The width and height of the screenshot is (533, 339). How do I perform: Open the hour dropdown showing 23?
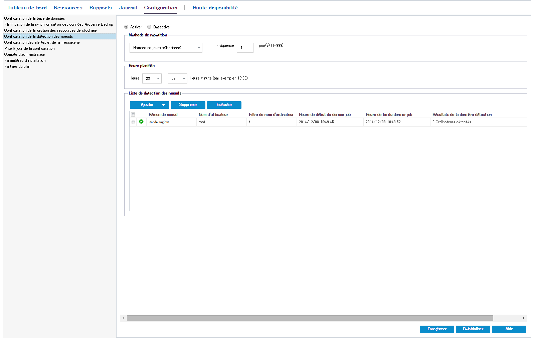pos(152,78)
